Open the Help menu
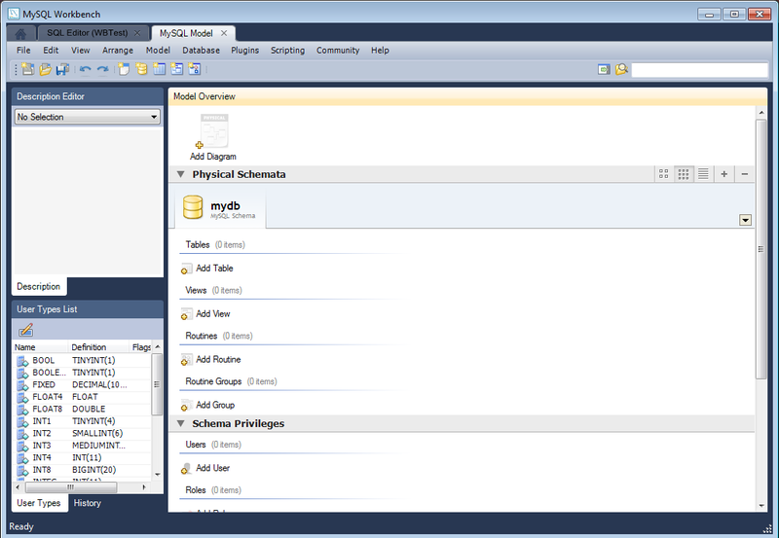Viewport: 779px width, 538px height. click(x=380, y=51)
